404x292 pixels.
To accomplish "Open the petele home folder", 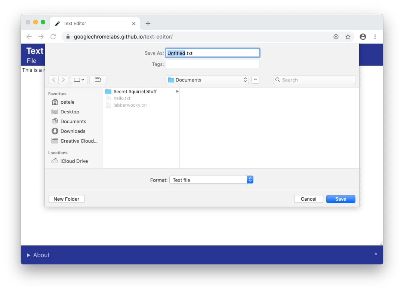I will [67, 102].
